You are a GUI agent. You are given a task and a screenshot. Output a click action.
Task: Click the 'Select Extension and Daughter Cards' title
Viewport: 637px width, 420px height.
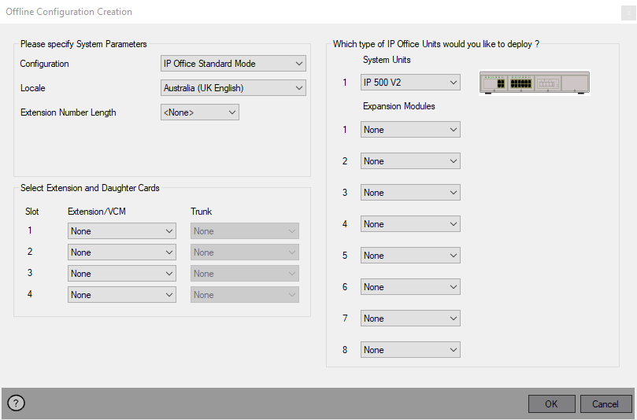pos(90,188)
